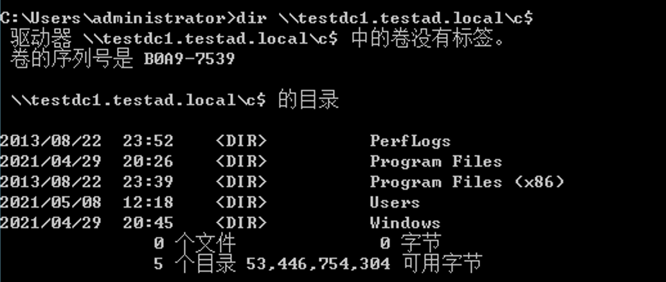Click the 0 个文件 file count text
Viewport: 666px width, 282px height.
[195, 243]
